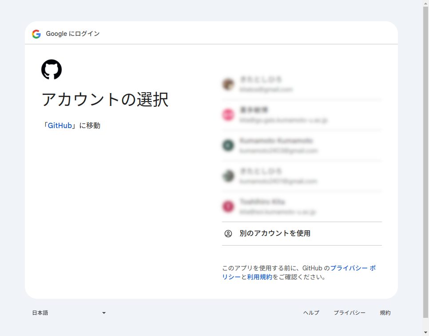Click the person icon beside 別のアカウントを使用
Viewport: 429px width, 336px height.
[228, 234]
